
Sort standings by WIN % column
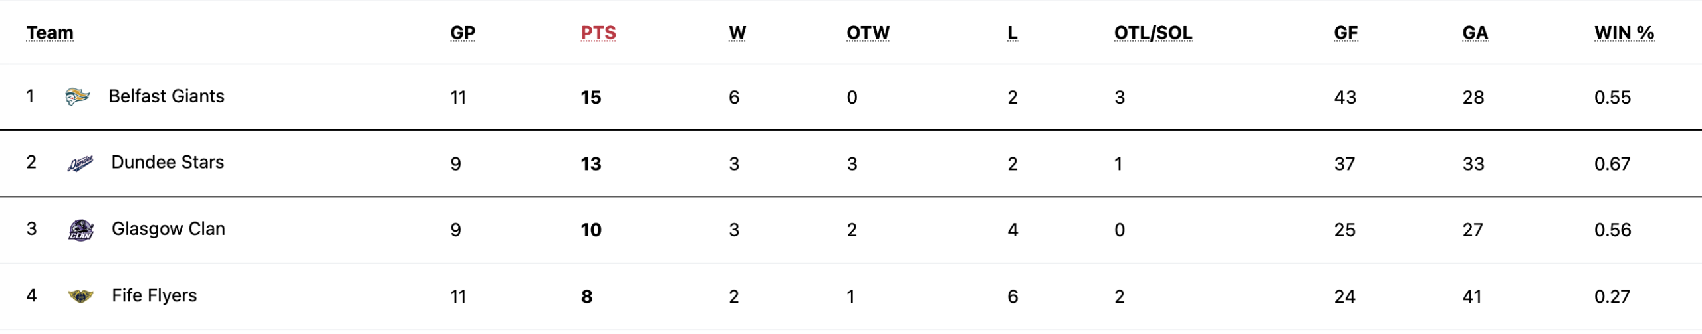point(1624,33)
